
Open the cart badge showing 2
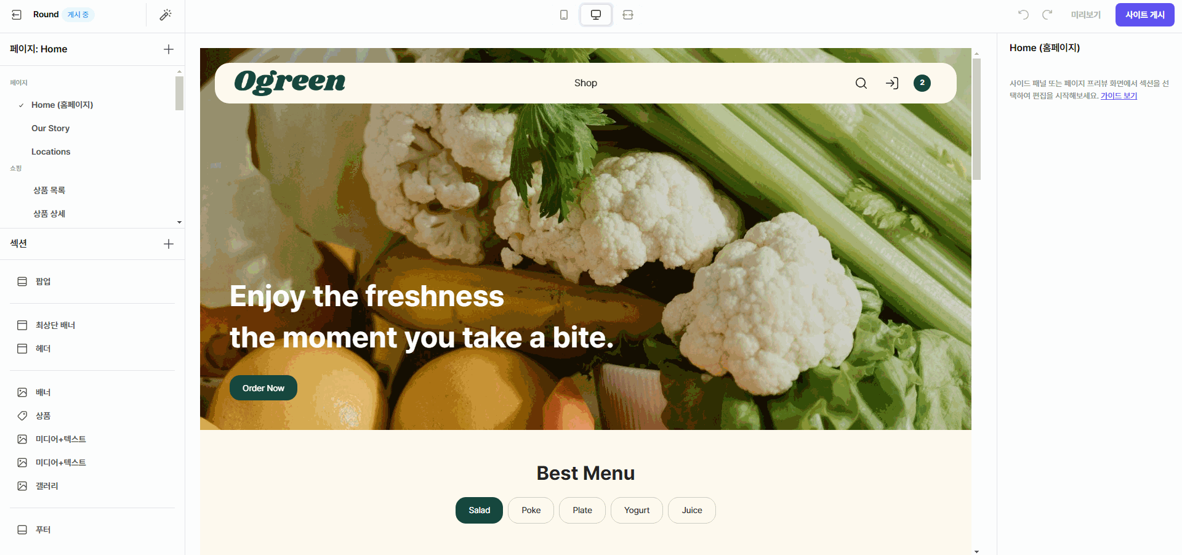coord(922,83)
